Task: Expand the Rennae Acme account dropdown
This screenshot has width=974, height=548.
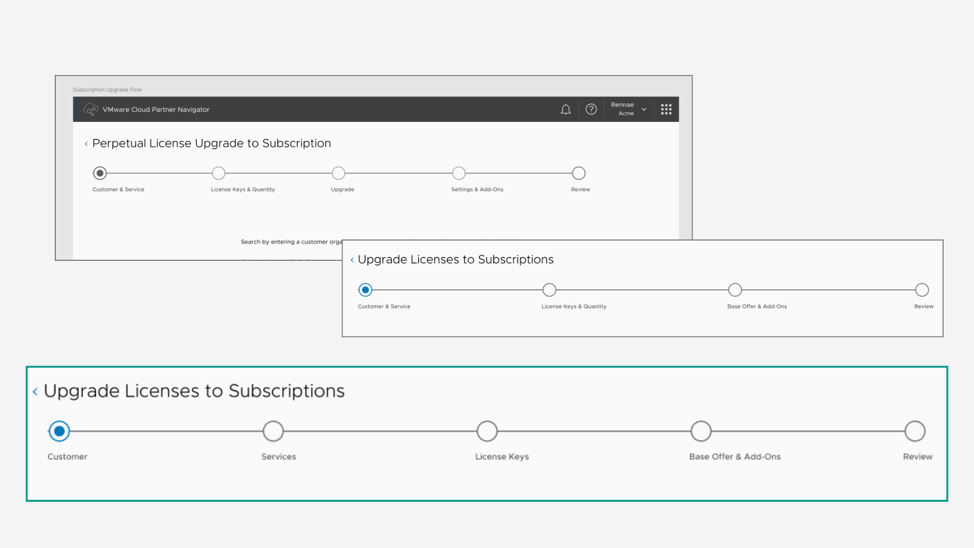Action: [644, 110]
